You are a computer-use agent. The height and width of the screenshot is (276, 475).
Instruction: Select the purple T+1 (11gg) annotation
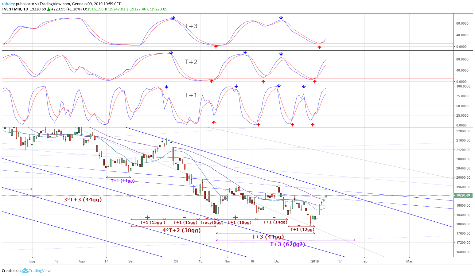coord(123,181)
